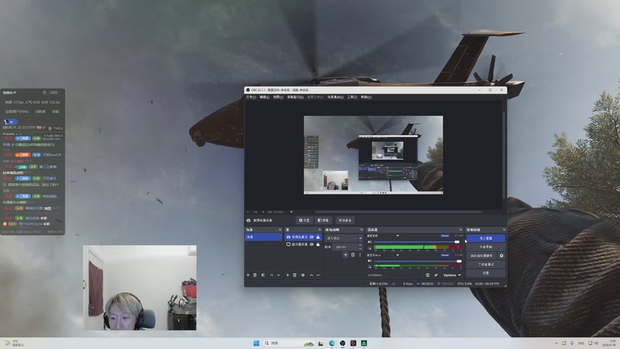The width and height of the screenshot is (620, 349).
Task: Click the blue Stop Streaming button
Action: coord(486,238)
